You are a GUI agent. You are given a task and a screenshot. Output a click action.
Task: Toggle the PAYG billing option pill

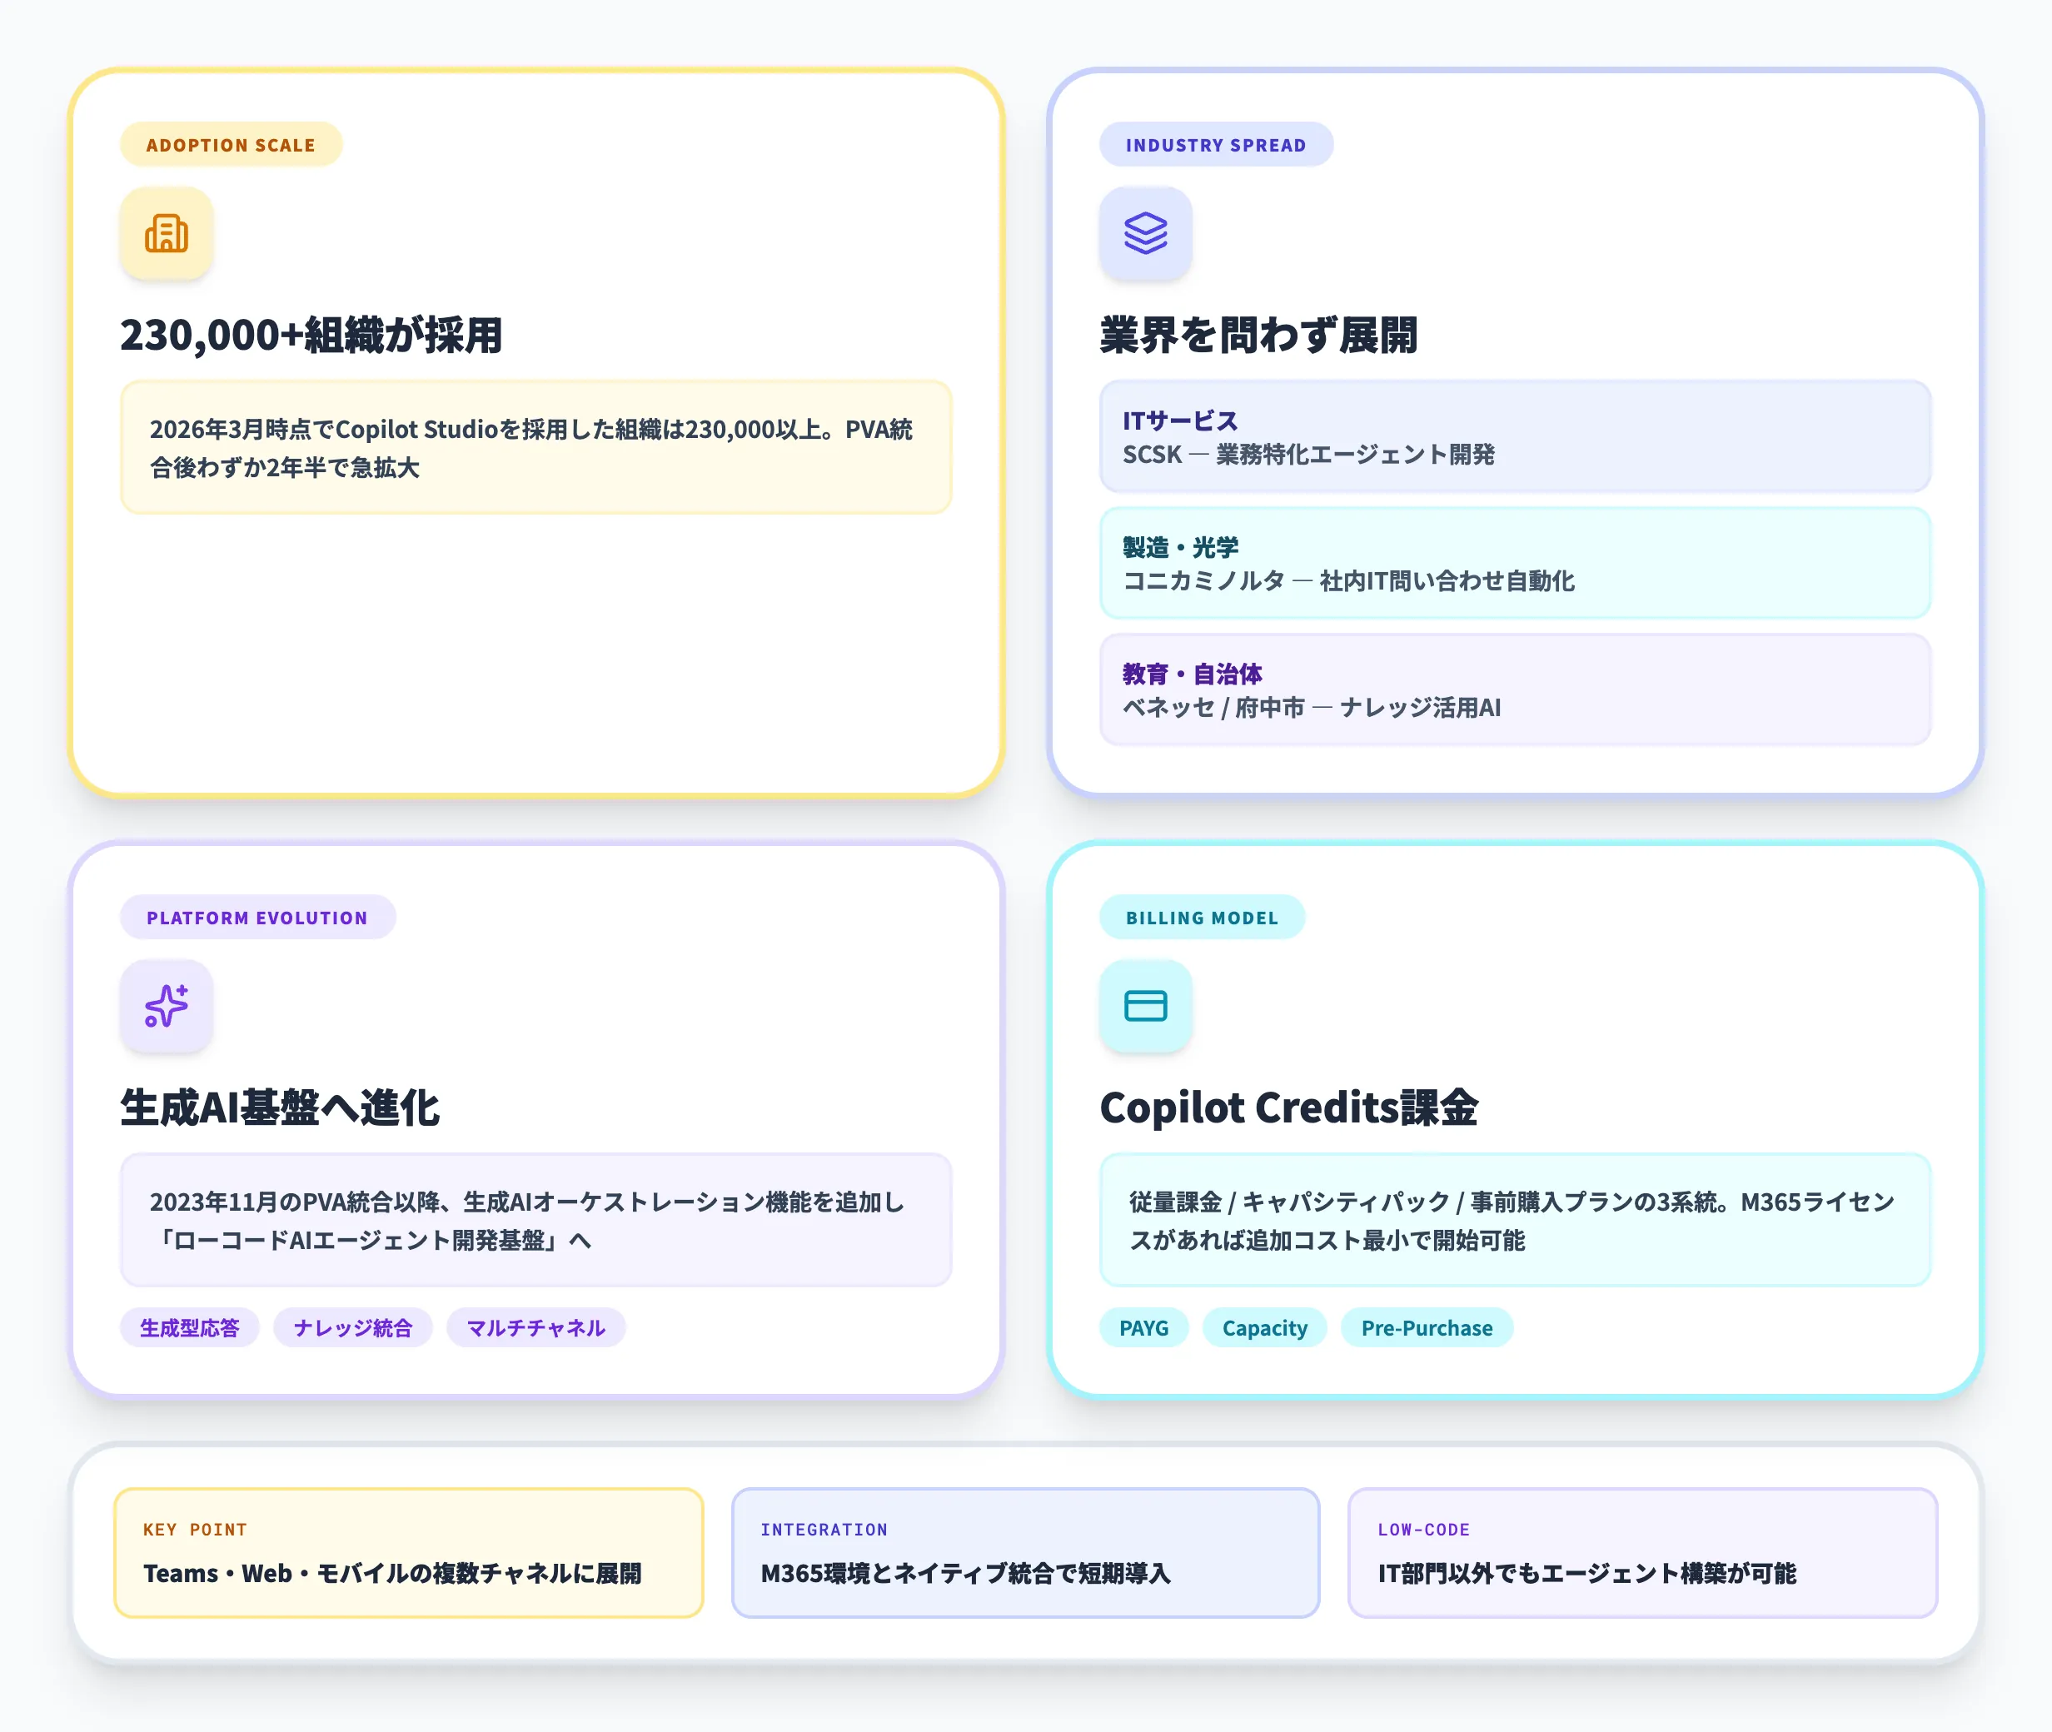click(x=1145, y=1327)
